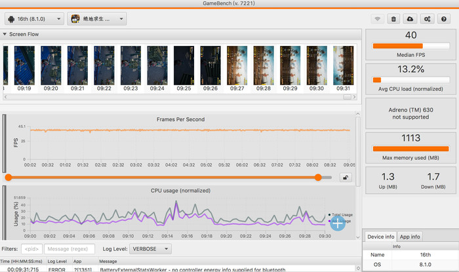Click the game app icon in the app selector
Viewport: 459px width, 272px height.
click(75, 19)
